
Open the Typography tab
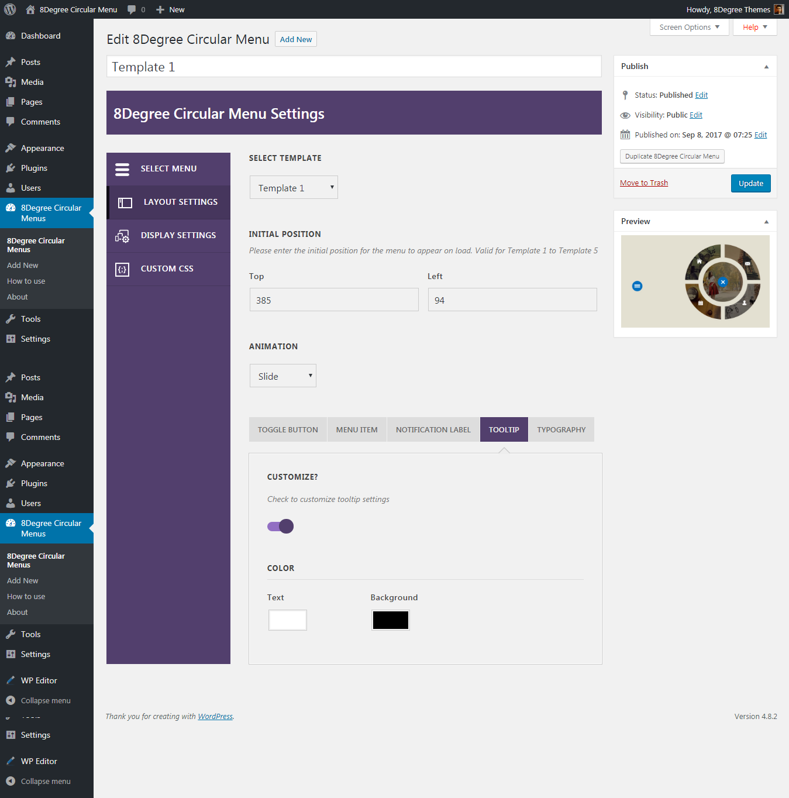pos(561,429)
